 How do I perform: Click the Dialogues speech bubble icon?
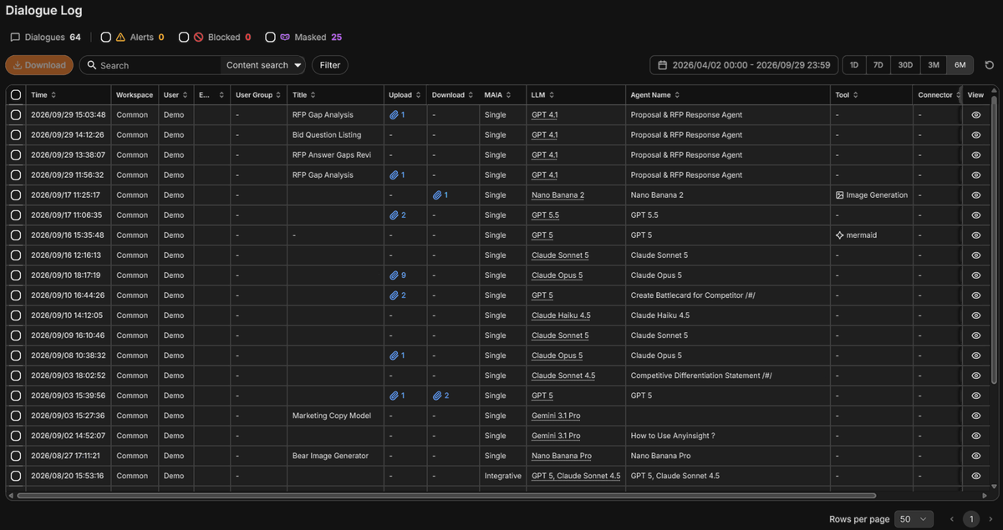pos(15,38)
